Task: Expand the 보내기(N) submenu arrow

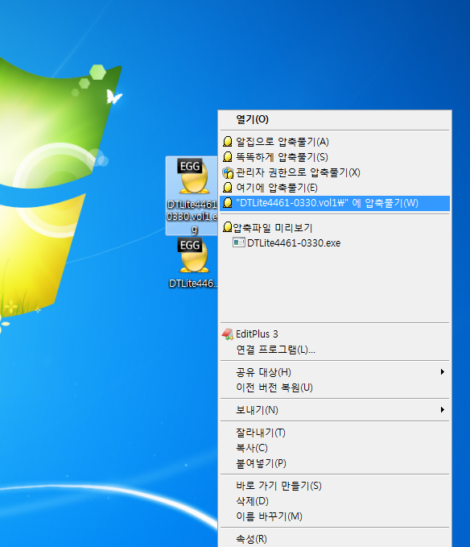Action: point(442,409)
